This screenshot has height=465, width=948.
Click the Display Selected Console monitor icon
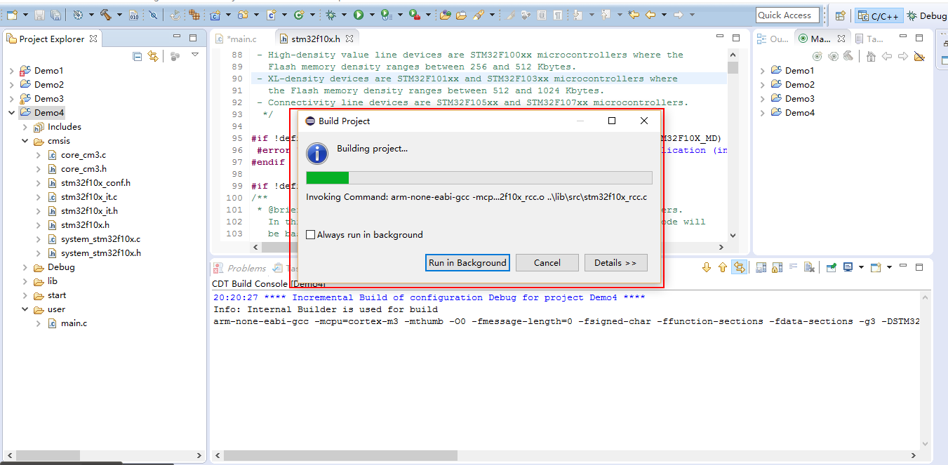(848, 267)
